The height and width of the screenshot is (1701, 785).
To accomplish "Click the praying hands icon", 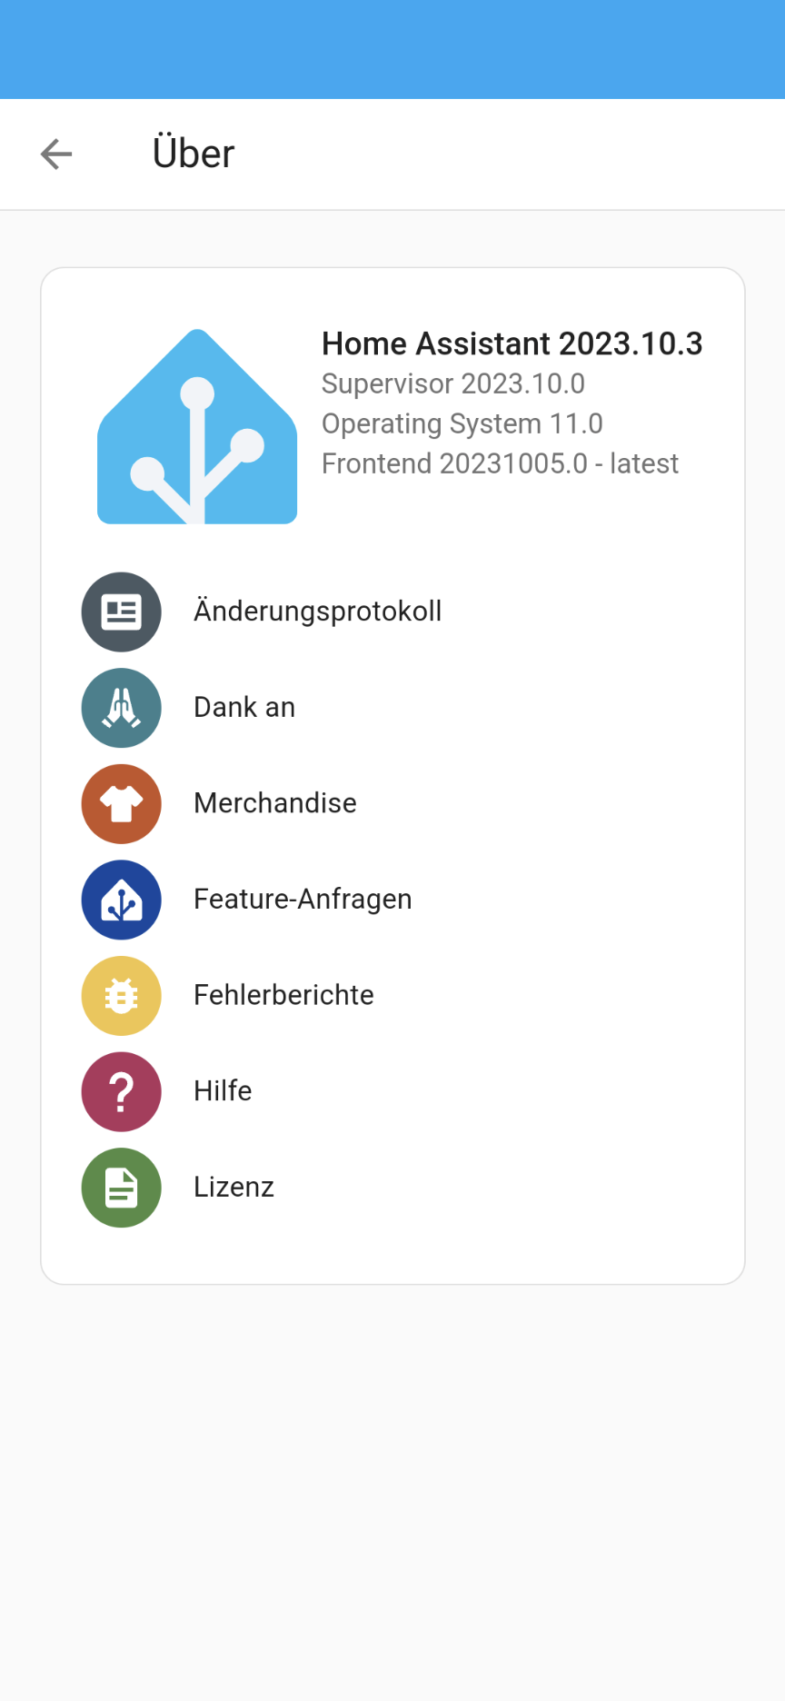I will pyautogui.click(x=122, y=708).
